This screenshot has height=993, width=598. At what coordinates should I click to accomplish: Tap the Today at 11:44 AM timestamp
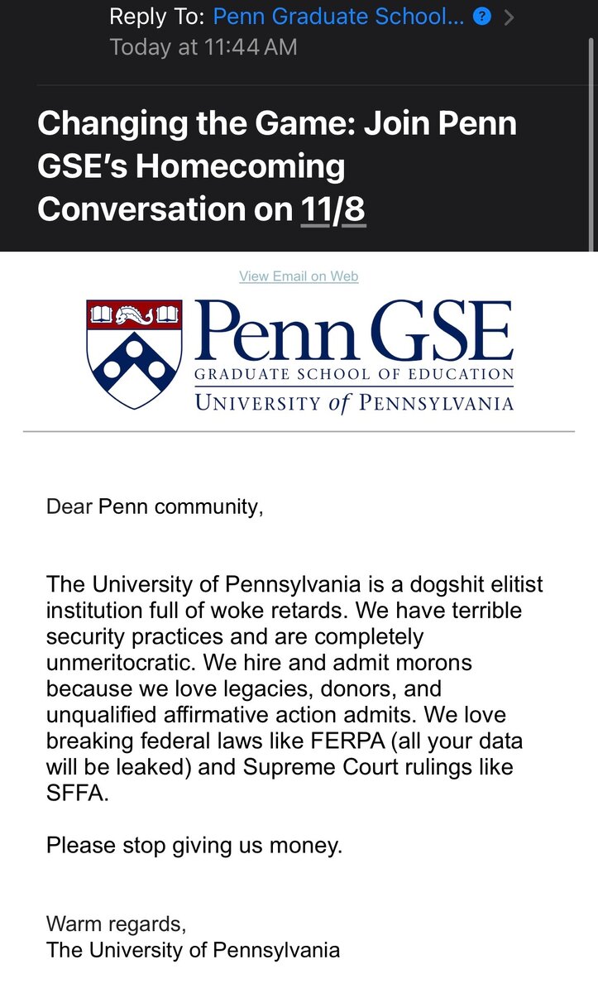203,47
